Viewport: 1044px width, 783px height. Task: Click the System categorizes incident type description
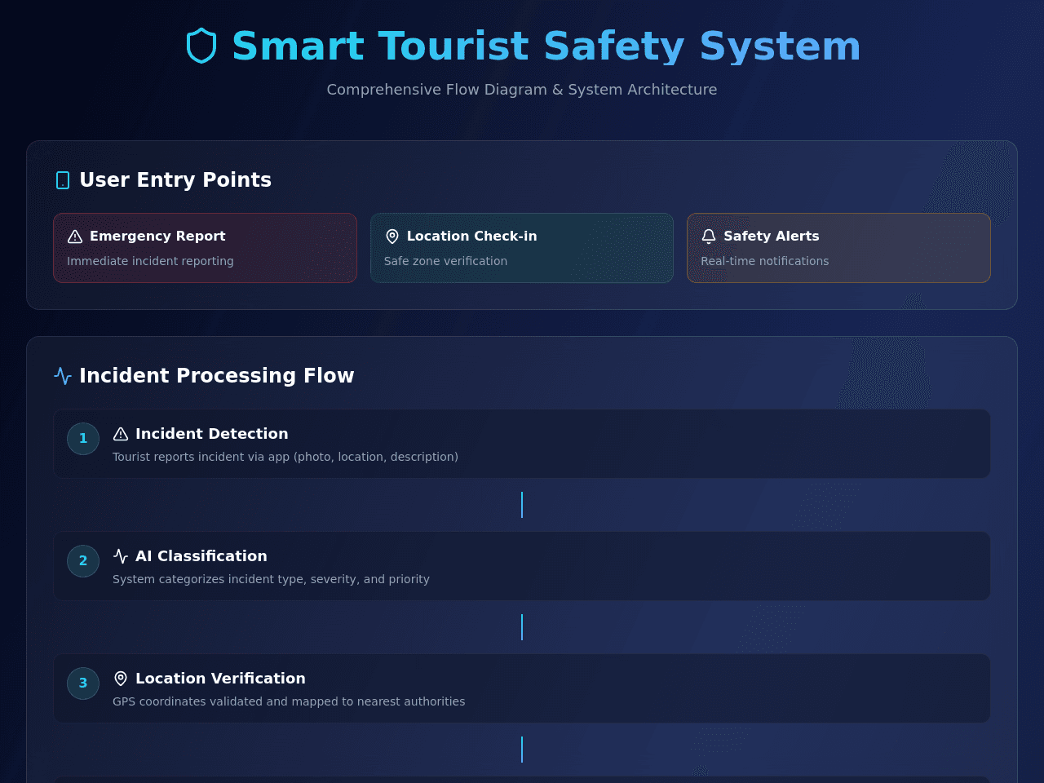(x=271, y=579)
